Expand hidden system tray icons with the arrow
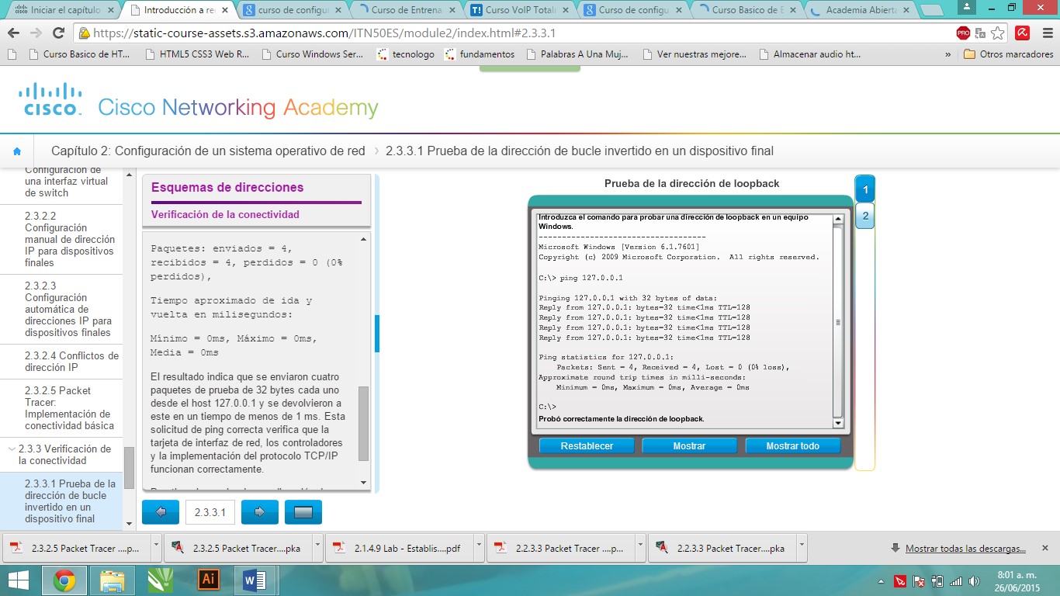1060x596 pixels. (x=881, y=580)
